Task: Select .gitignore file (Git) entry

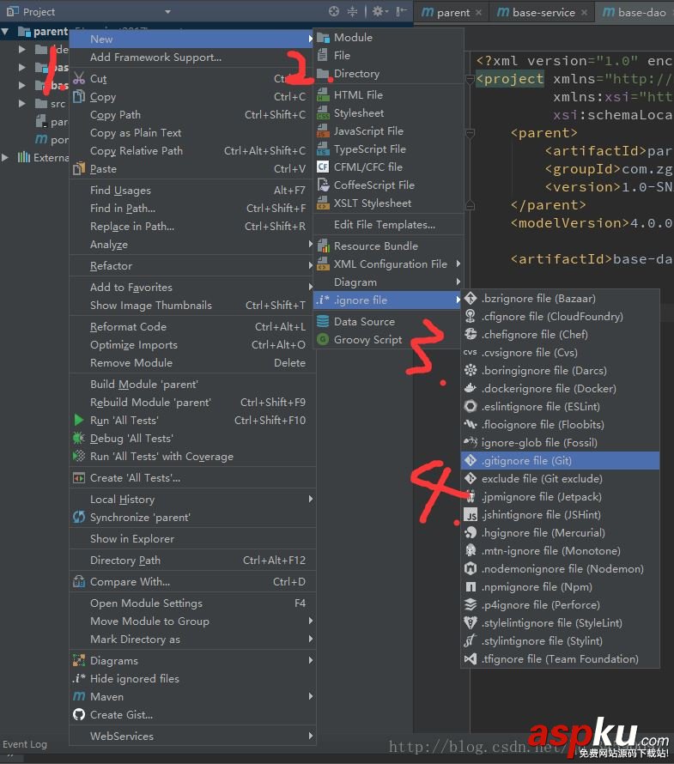Action: click(x=560, y=460)
